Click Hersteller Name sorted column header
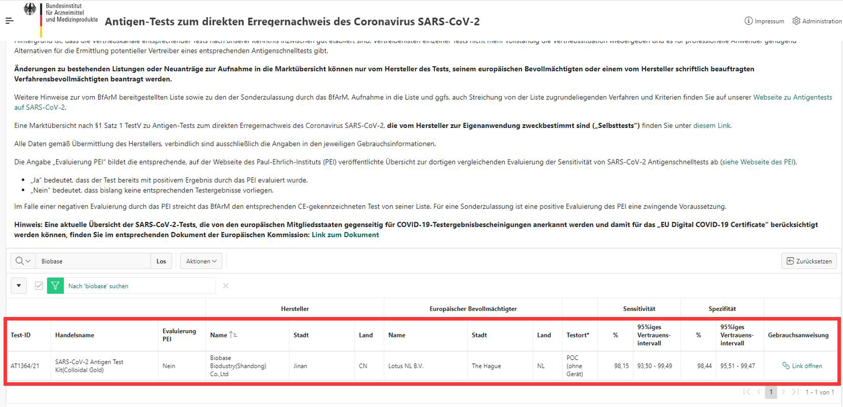 pos(247,335)
